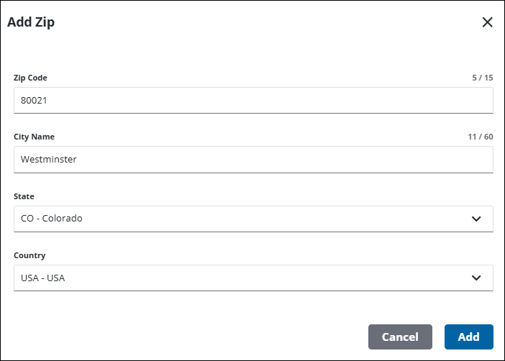
Task: Open the Country combo box showing USA
Action: [x=245, y=278]
